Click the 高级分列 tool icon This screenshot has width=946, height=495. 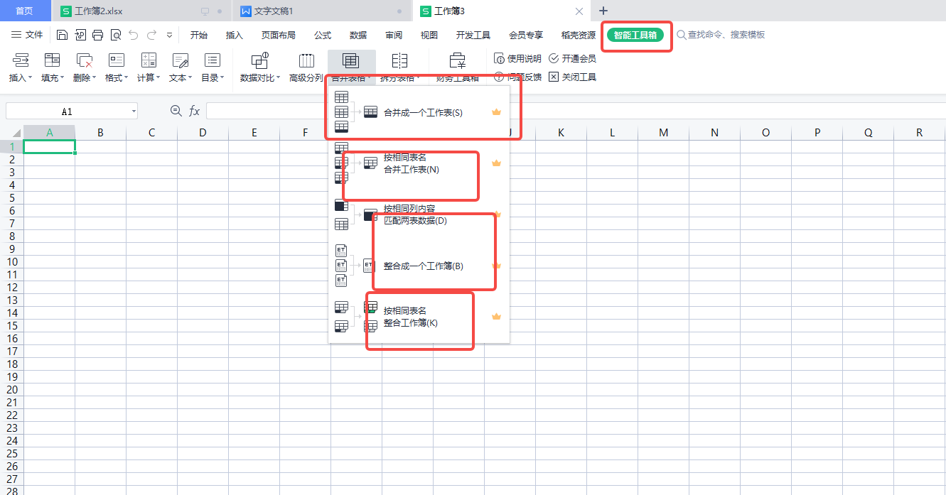pos(306,60)
